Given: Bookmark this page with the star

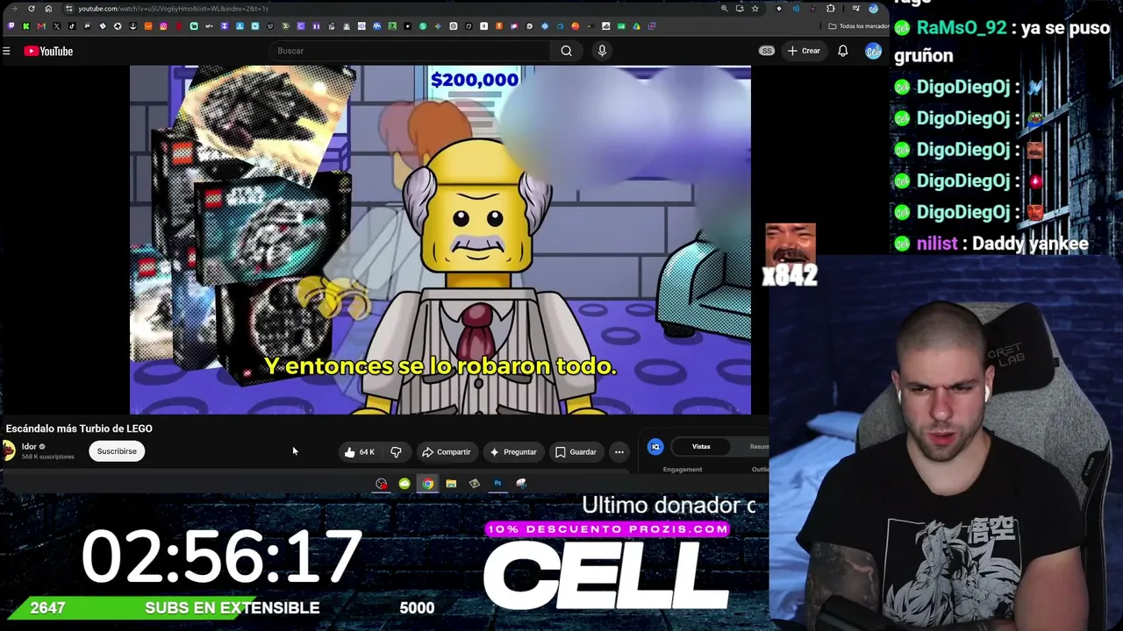Looking at the screenshot, I should pyautogui.click(x=755, y=9).
